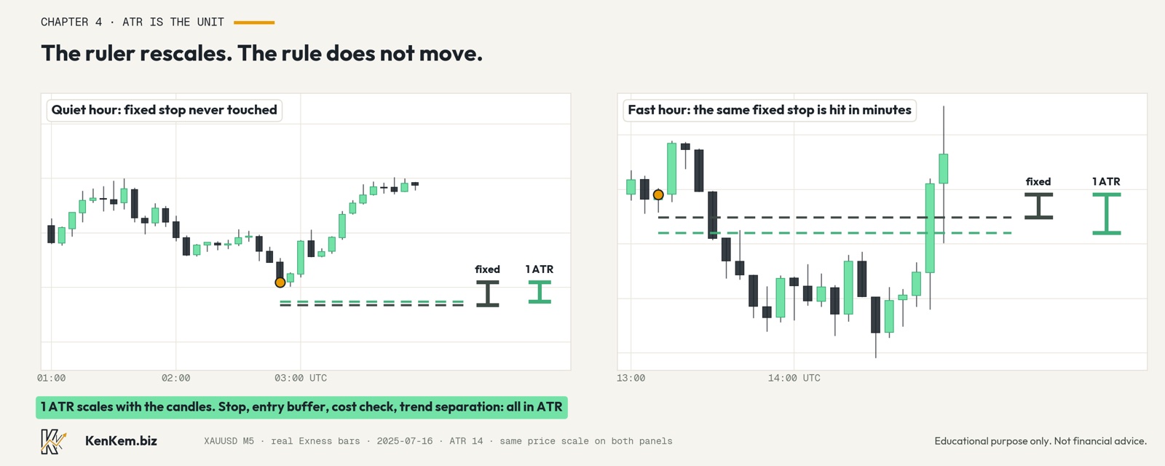Click the 'Fast hour' panel title label
The width and height of the screenshot is (1165, 466).
[770, 110]
